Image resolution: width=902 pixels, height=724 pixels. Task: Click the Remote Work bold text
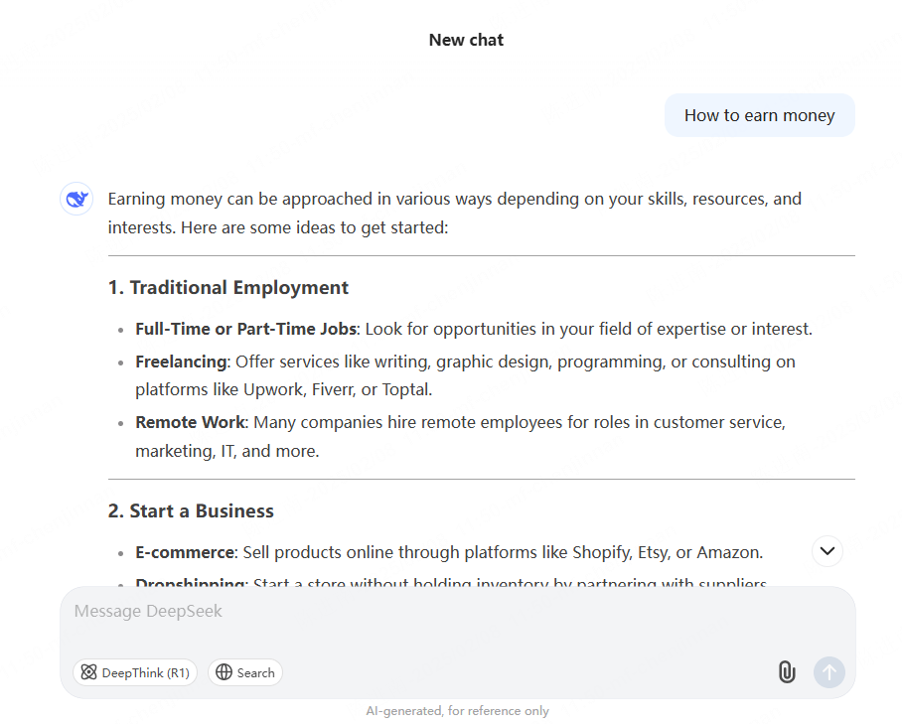click(190, 422)
